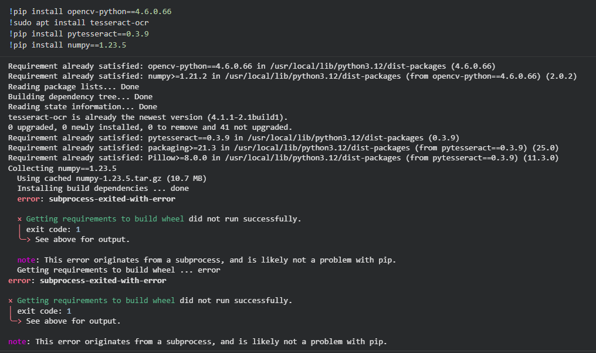The width and height of the screenshot is (596, 353).
Task: Click the opencv-python install command line
Action: (90, 12)
